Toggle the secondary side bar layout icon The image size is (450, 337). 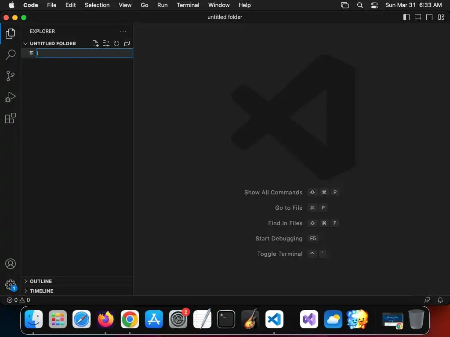[429, 17]
